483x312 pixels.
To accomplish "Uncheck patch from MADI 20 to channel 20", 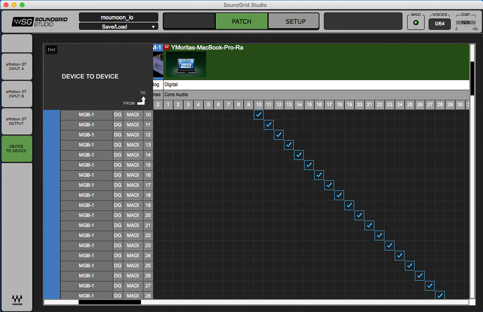I will point(359,215).
